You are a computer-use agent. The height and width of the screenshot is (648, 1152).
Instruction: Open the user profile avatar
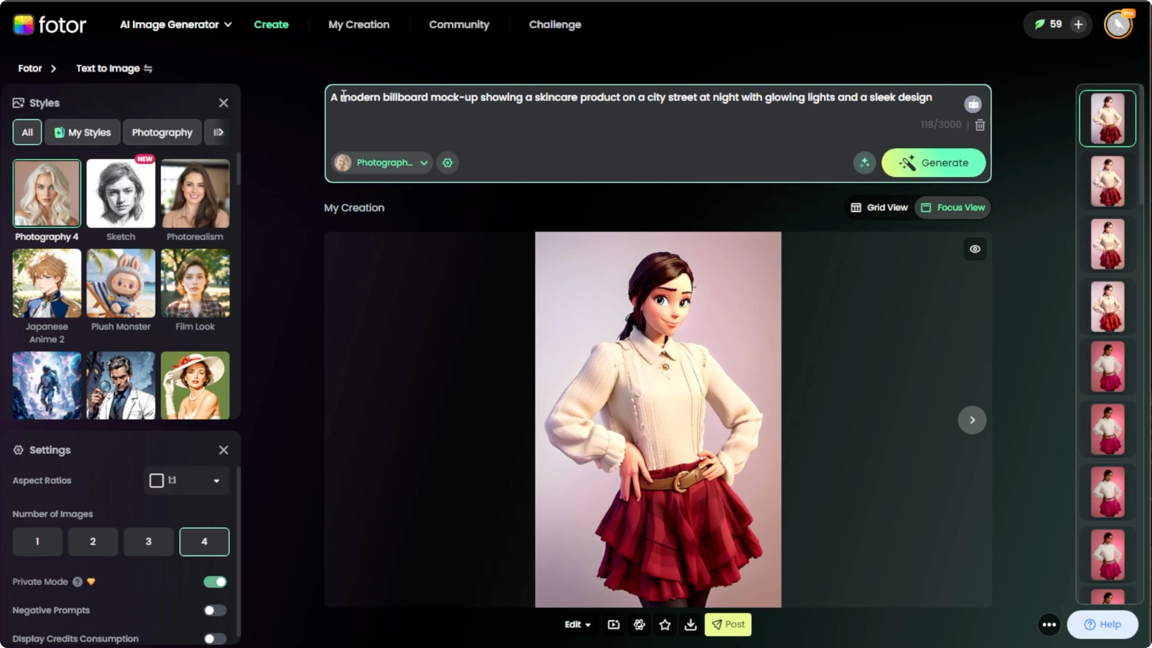tap(1118, 25)
